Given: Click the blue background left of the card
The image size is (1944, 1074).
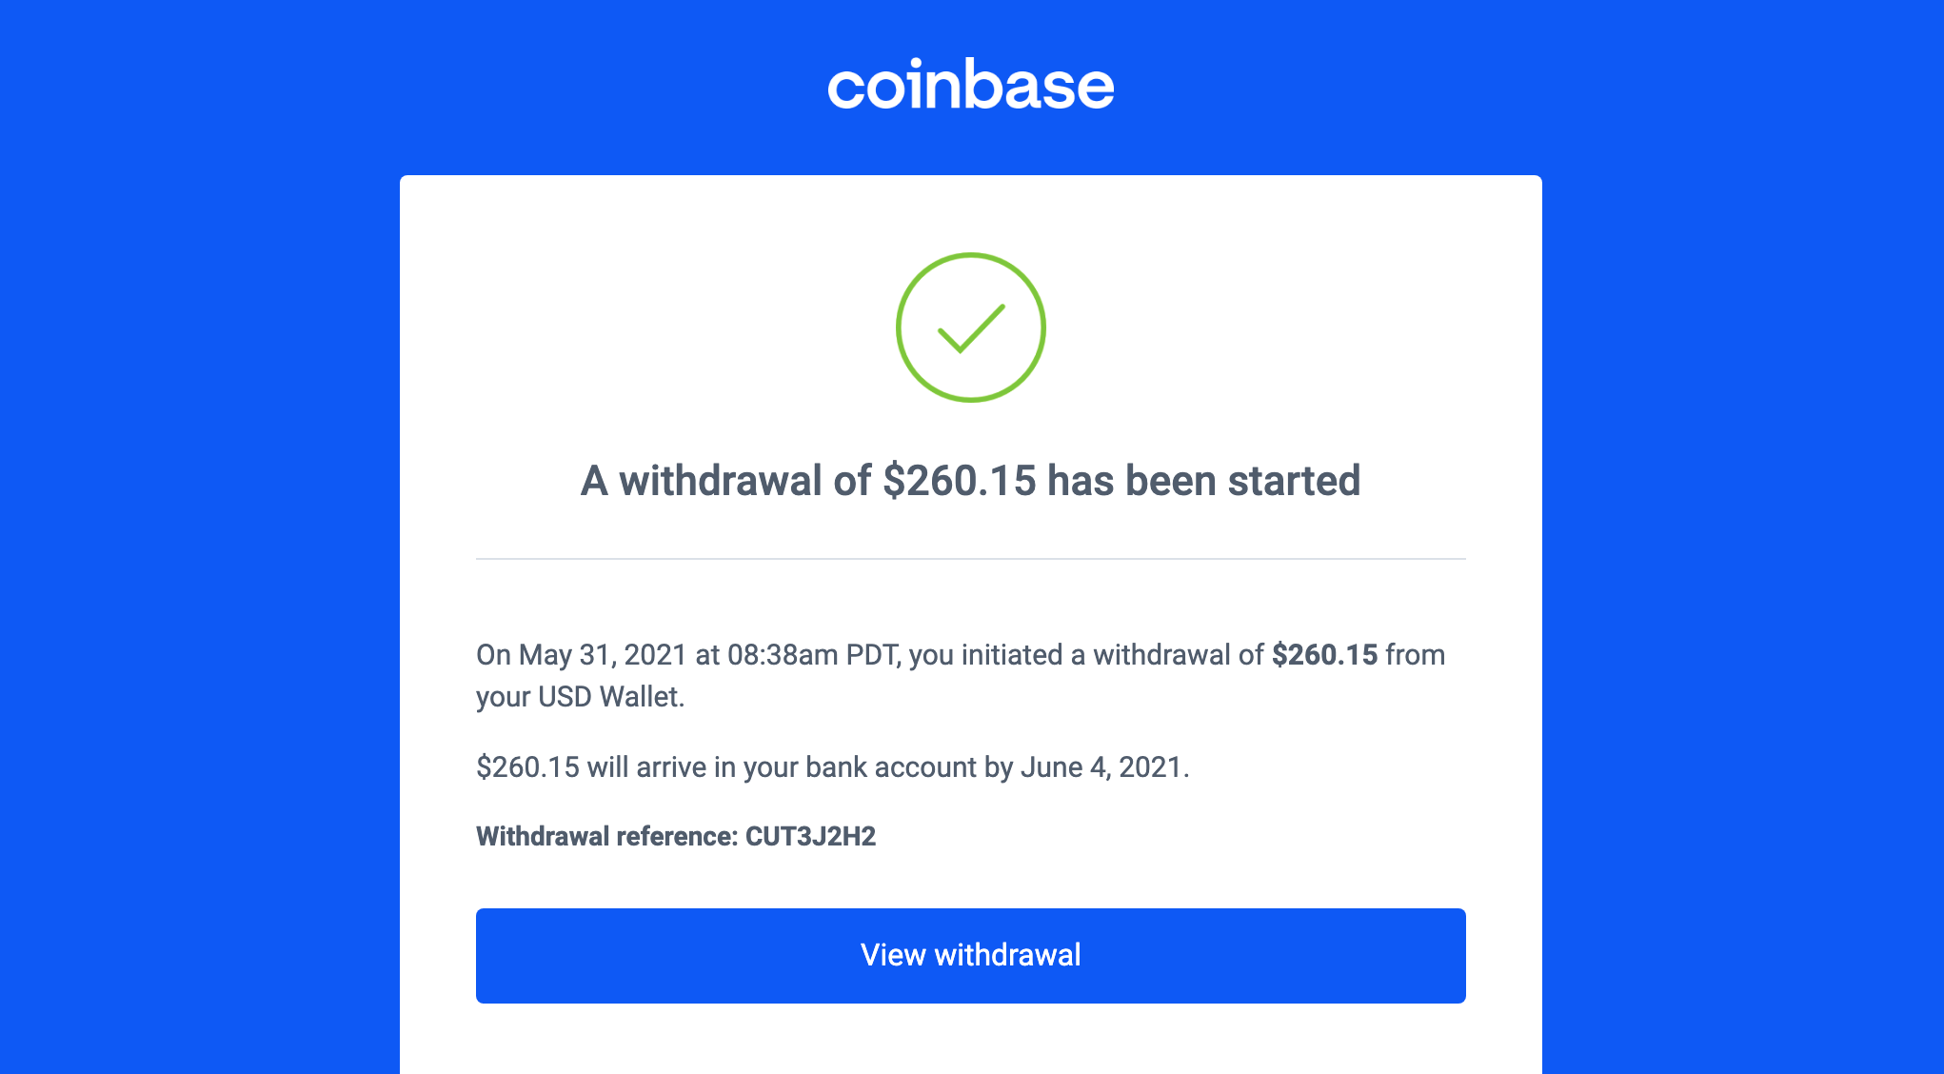Looking at the screenshot, I should [200, 571].
